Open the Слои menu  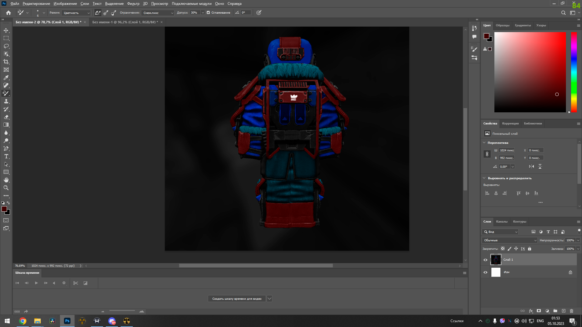tap(85, 4)
